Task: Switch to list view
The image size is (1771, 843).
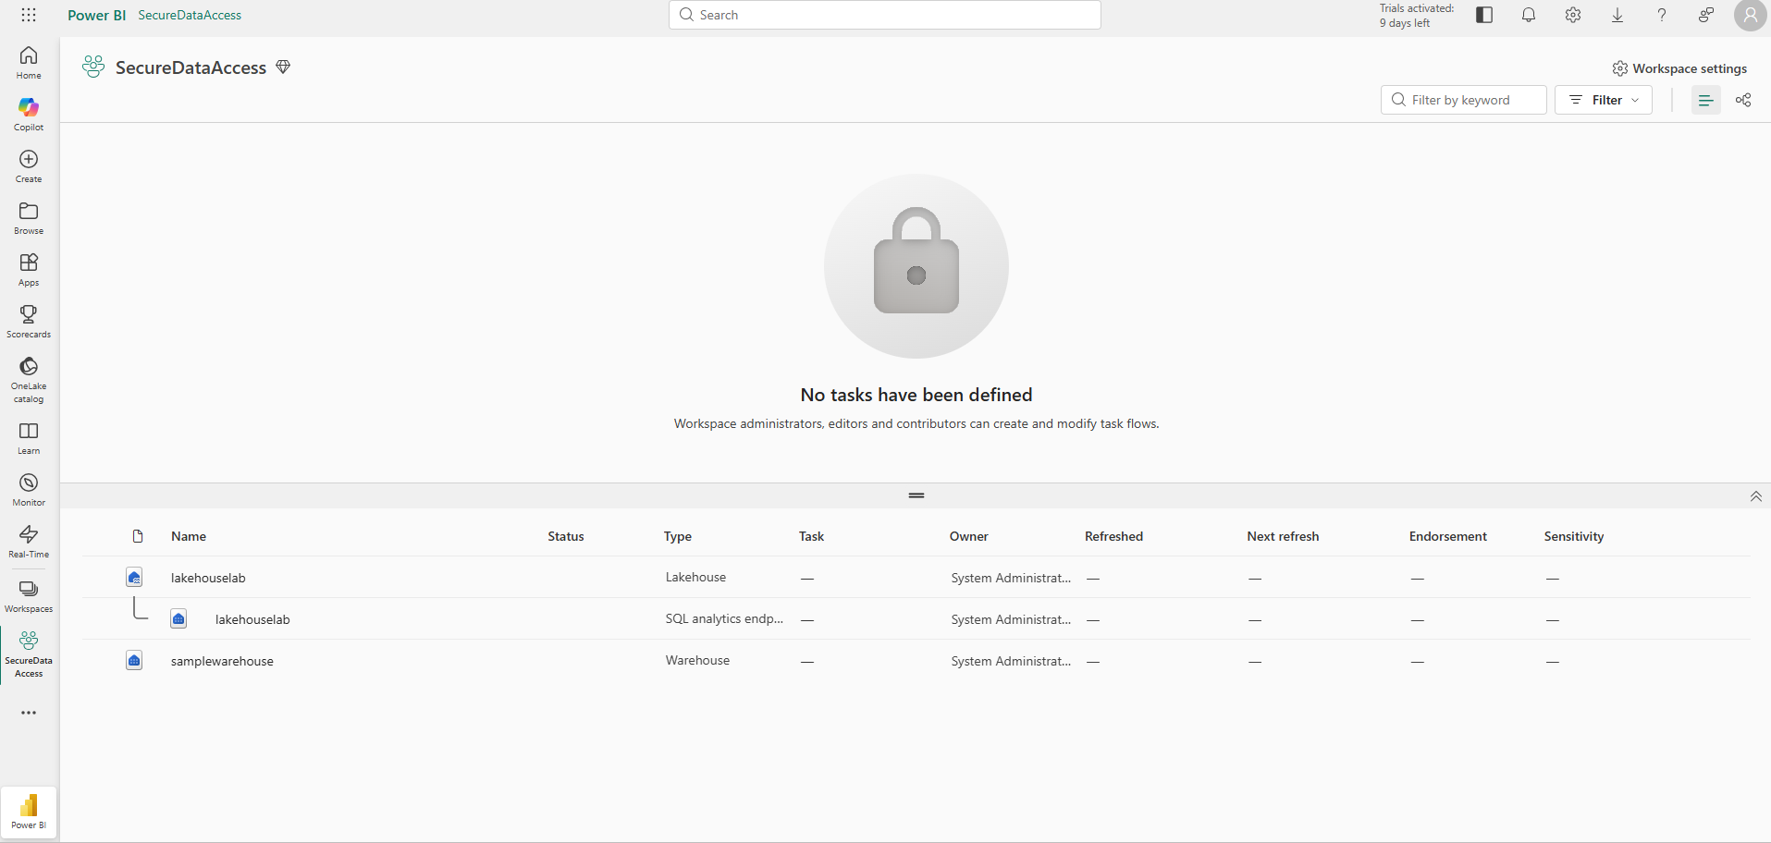Action: (x=1706, y=100)
